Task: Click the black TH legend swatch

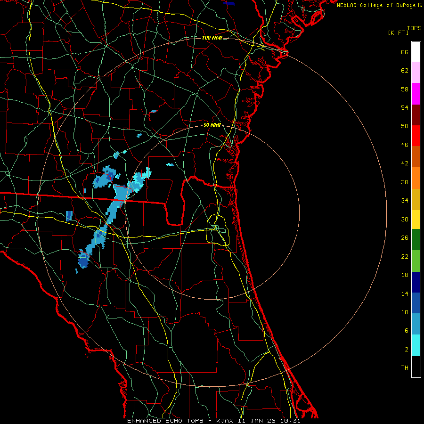Action: pos(416,367)
